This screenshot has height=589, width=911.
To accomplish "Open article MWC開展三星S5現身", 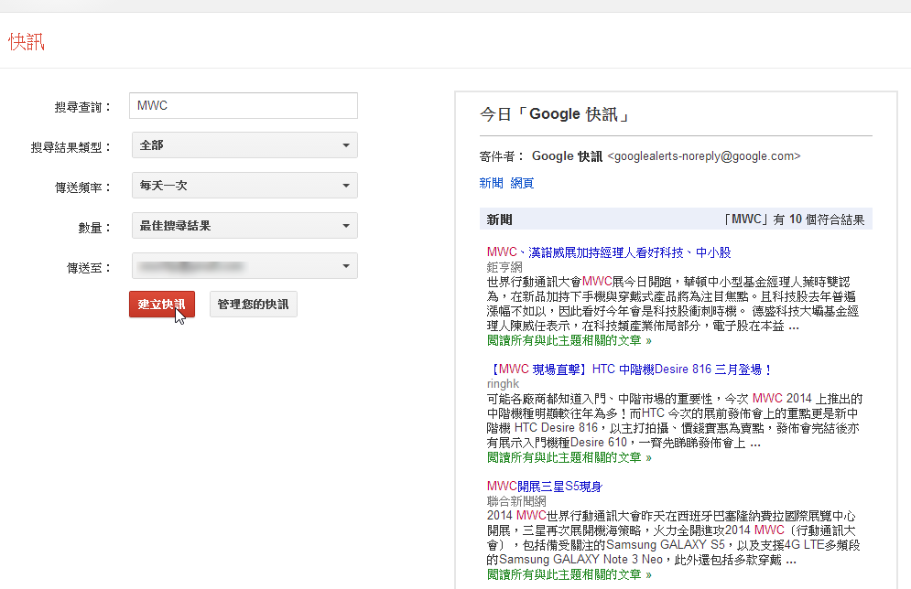I will [545, 487].
